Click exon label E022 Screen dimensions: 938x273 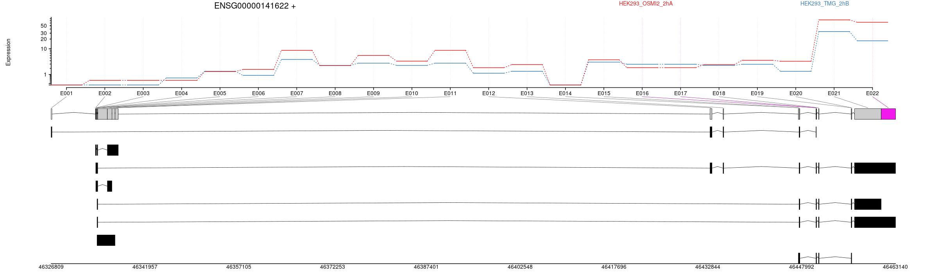(x=872, y=93)
